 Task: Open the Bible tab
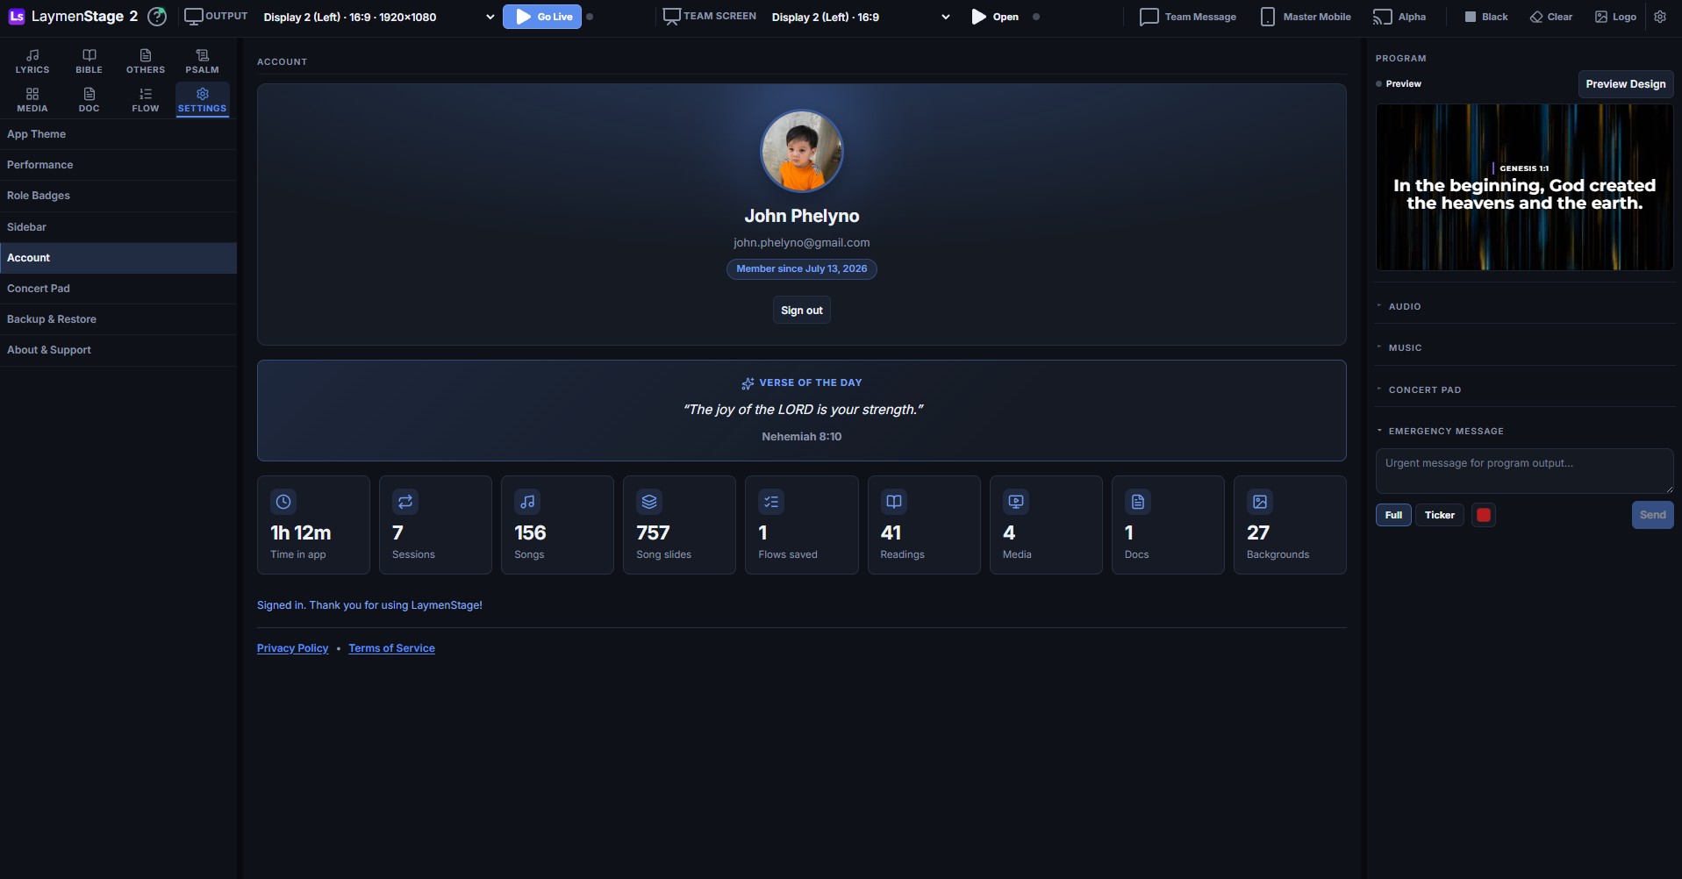tap(89, 61)
